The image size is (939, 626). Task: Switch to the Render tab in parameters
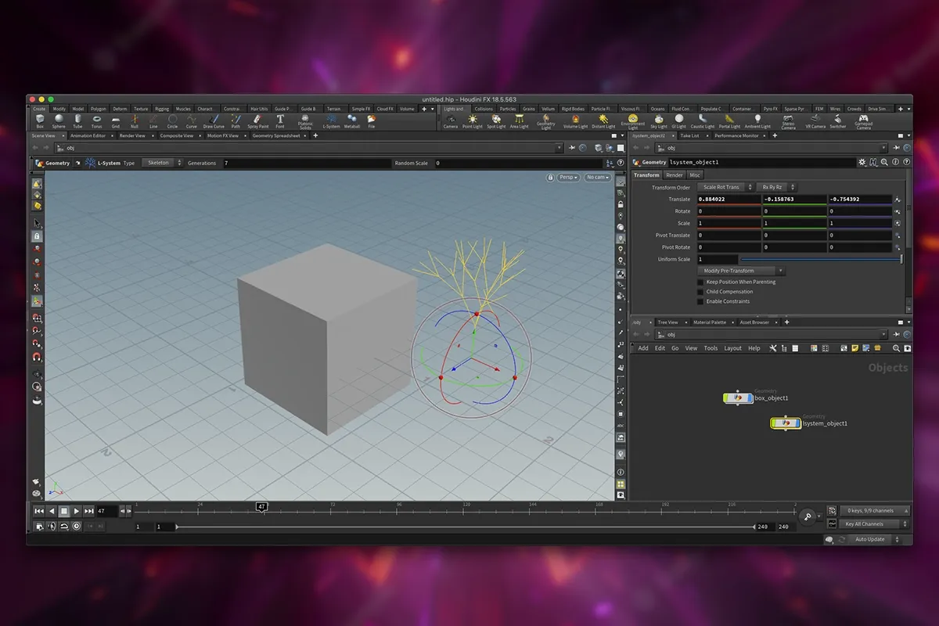pos(674,174)
